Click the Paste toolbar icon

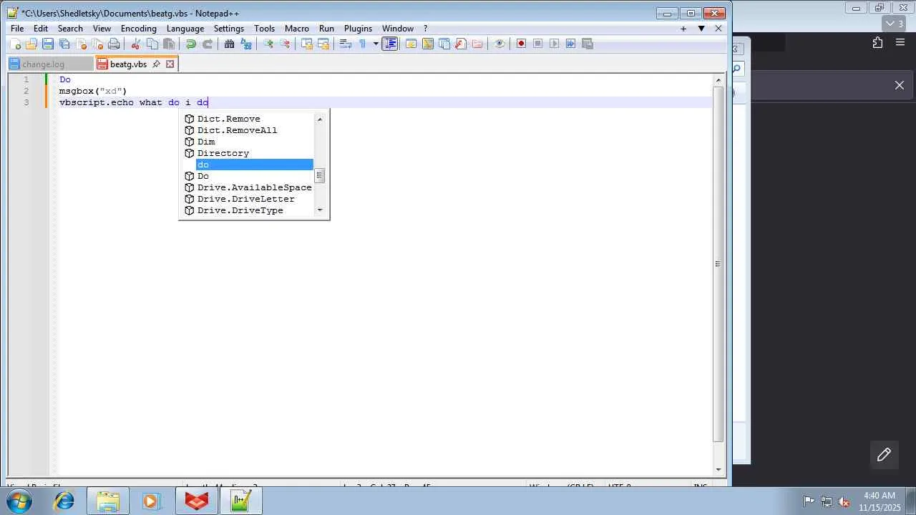(169, 44)
